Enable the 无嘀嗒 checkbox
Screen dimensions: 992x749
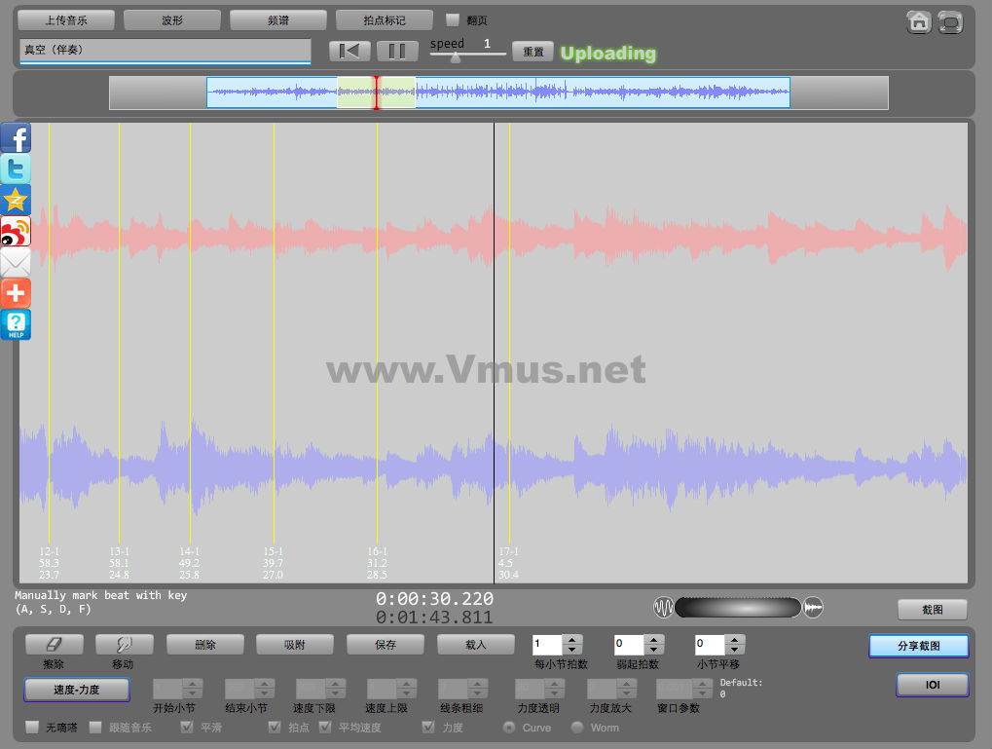click(32, 727)
